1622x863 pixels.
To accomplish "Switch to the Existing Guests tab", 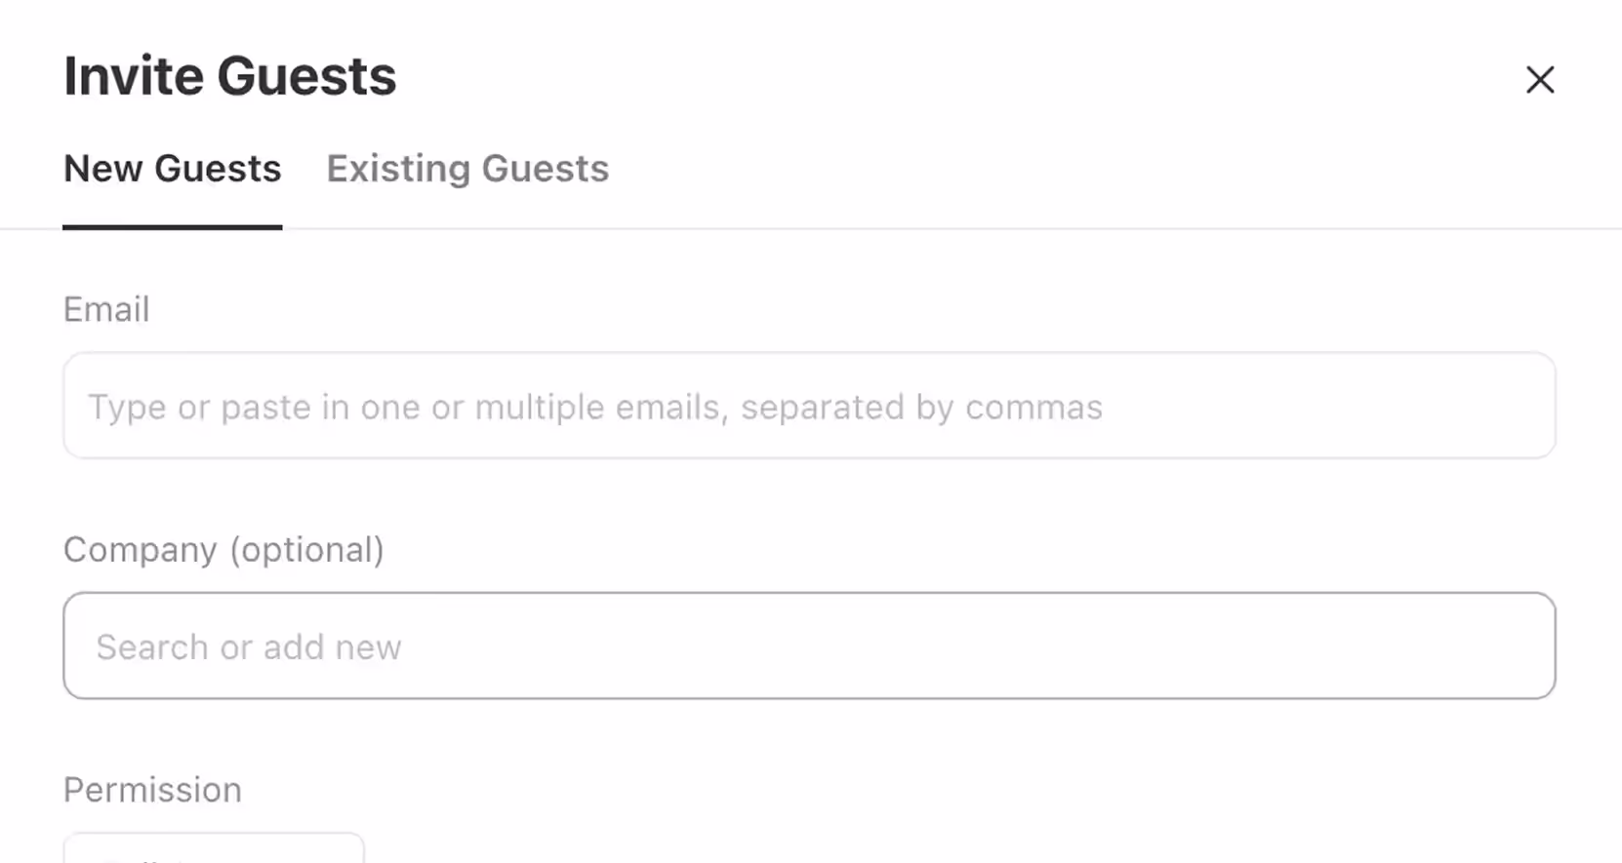I will [467, 169].
